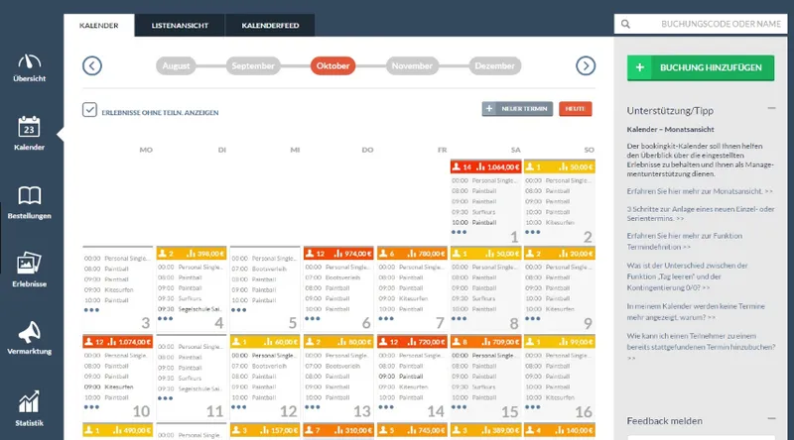Open link about Tag leeren difference

(x=687, y=276)
